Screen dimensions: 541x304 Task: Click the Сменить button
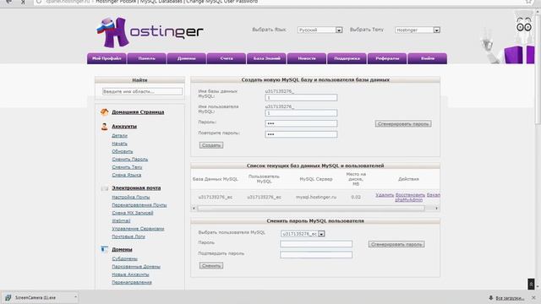pos(211,266)
